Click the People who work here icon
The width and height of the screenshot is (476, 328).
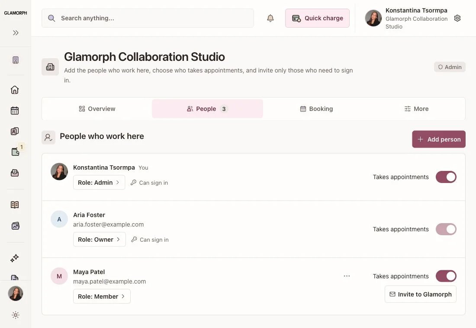click(x=48, y=138)
